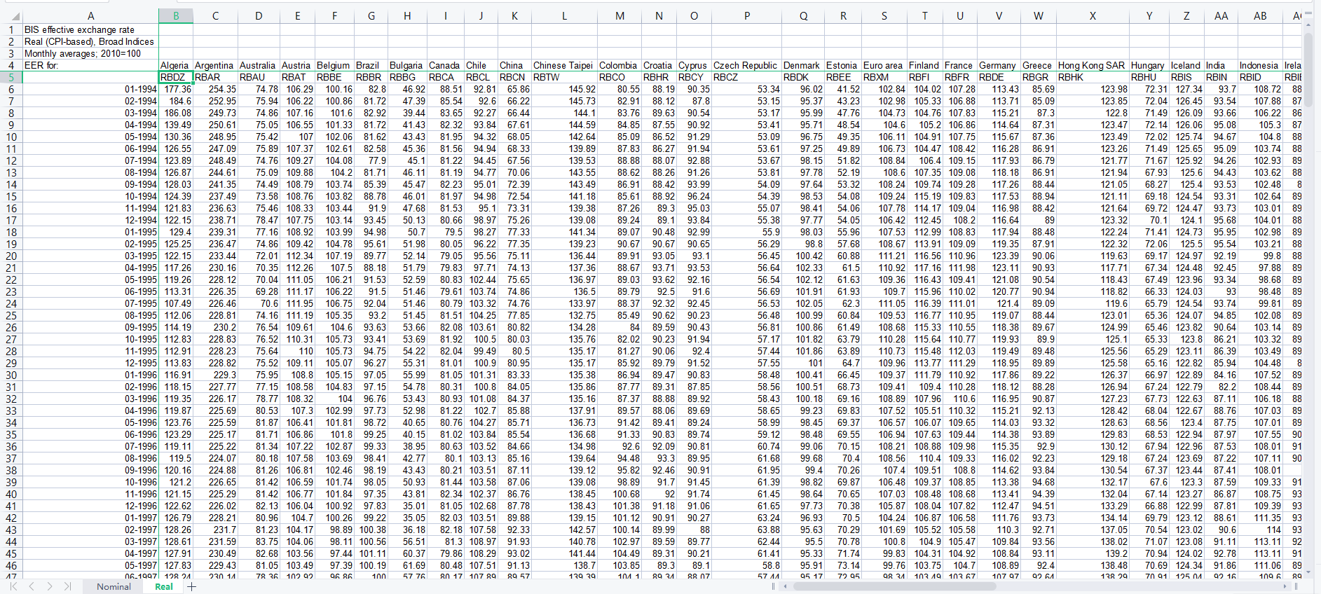Select the Croatia header cell

coord(659,65)
